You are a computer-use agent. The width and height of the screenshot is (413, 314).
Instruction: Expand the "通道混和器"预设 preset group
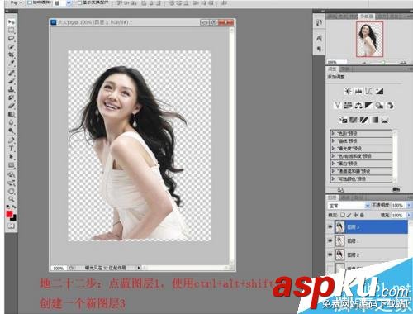pos(333,171)
